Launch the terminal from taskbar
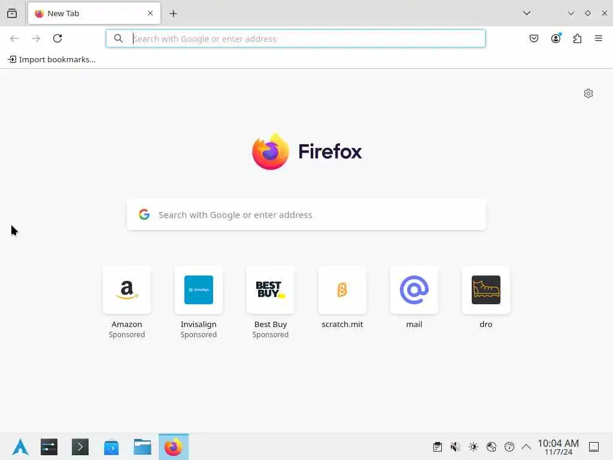Image resolution: width=613 pixels, height=460 pixels. (x=80, y=447)
